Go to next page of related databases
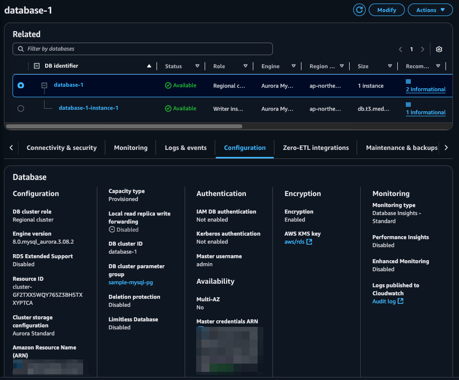Screen dimensions: 459x380 coord(422,49)
